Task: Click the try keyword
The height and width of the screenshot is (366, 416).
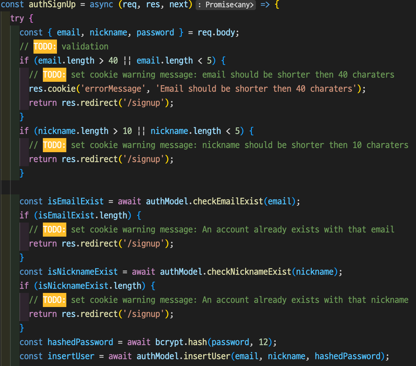Action: [17, 18]
